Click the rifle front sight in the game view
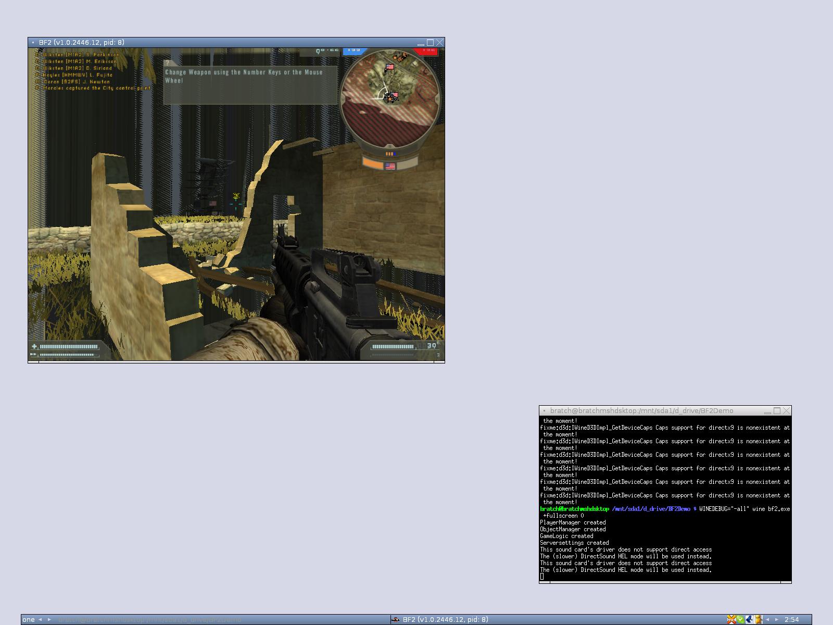 click(280, 232)
